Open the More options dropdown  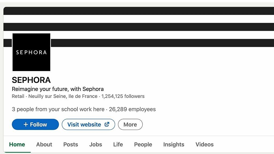[x=130, y=125]
